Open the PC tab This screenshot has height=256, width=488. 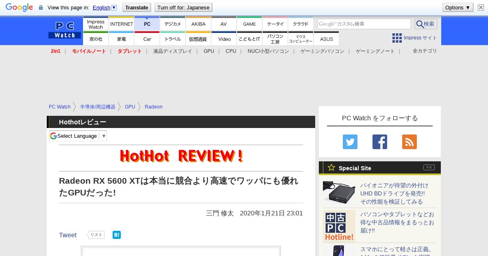point(147,24)
